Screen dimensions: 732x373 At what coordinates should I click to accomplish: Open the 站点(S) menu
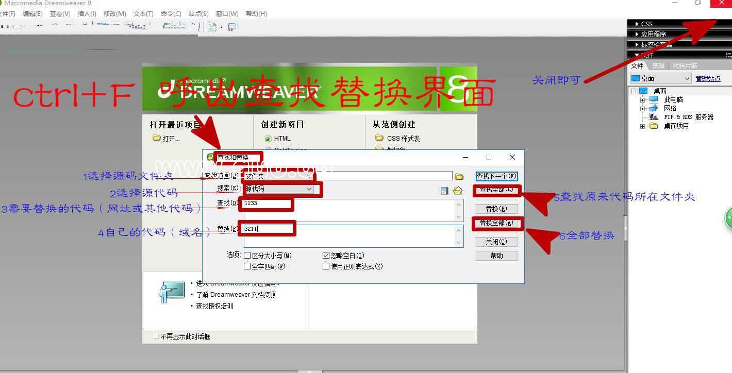(198, 14)
